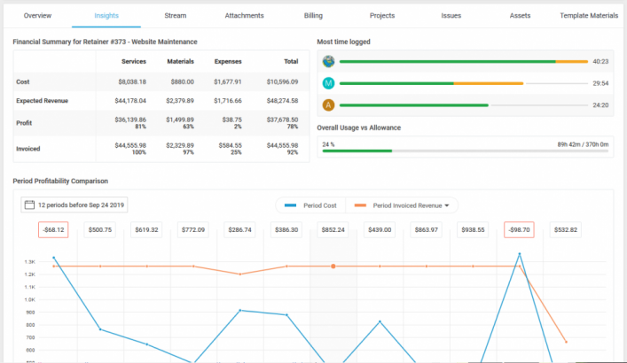The image size is (627, 363).
Task: Select the $439.00 period profit box
Action: pos(380,229)
